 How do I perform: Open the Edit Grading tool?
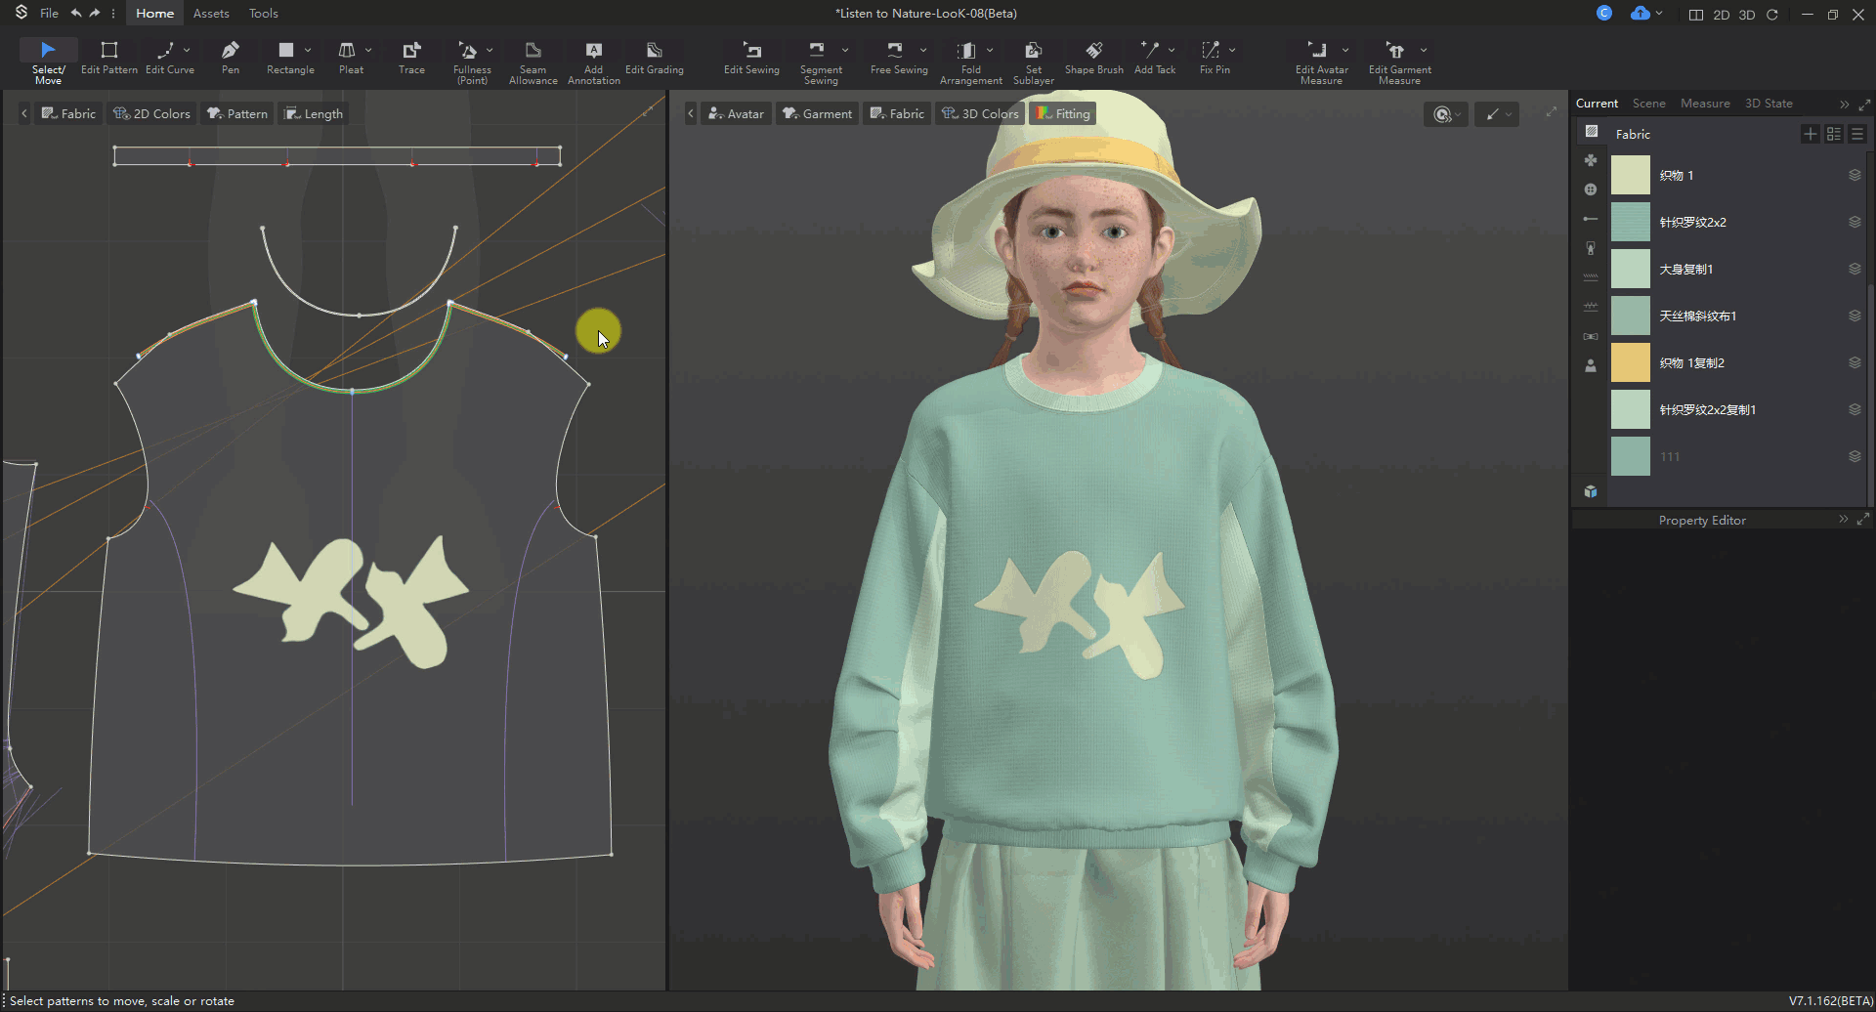(654, 57)
